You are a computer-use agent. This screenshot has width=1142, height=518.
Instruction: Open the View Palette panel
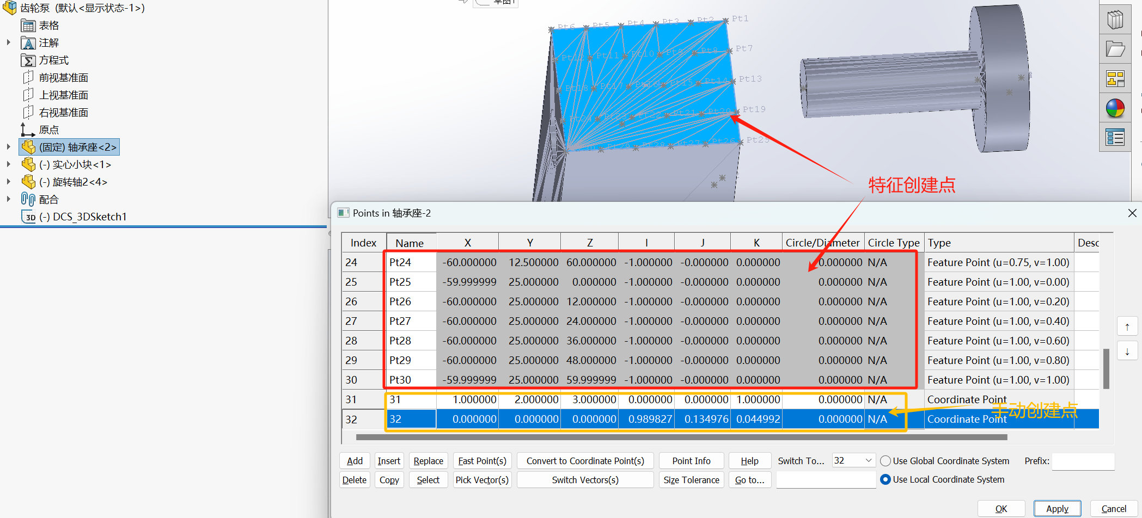(x=1115, y=78)
